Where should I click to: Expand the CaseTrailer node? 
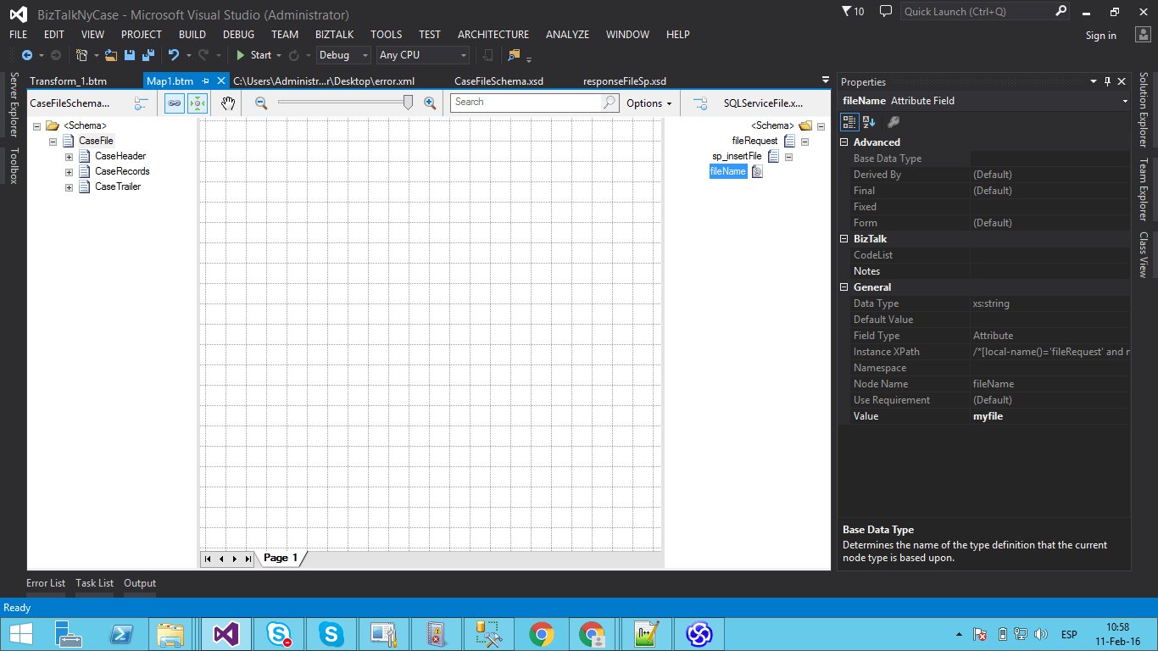tap(70, 187)
